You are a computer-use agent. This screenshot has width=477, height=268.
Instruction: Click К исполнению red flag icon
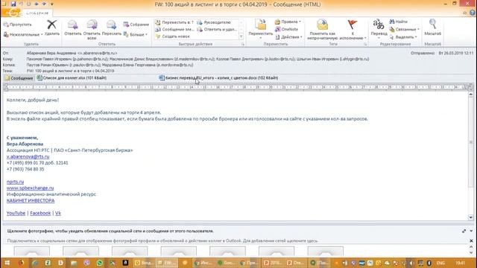click(353, 25)
